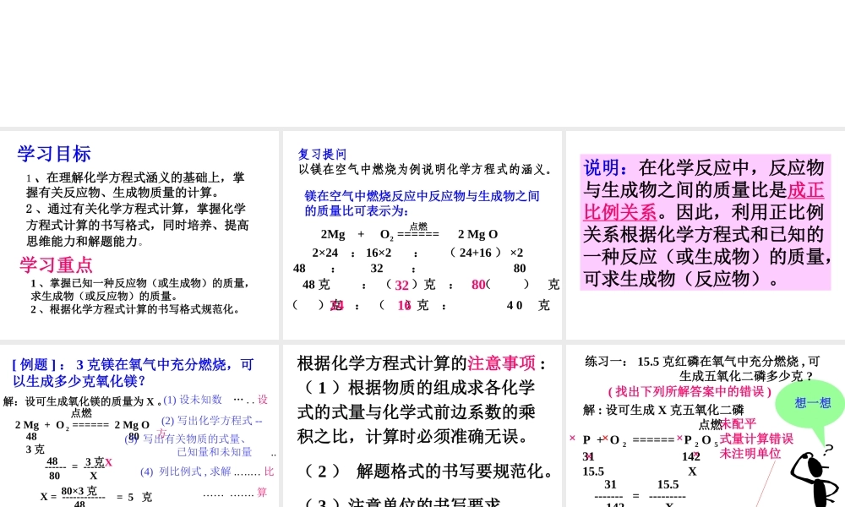Click the 练习一 problem statement

pos(703,368)
